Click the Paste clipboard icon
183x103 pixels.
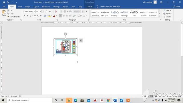click(4, 12)
